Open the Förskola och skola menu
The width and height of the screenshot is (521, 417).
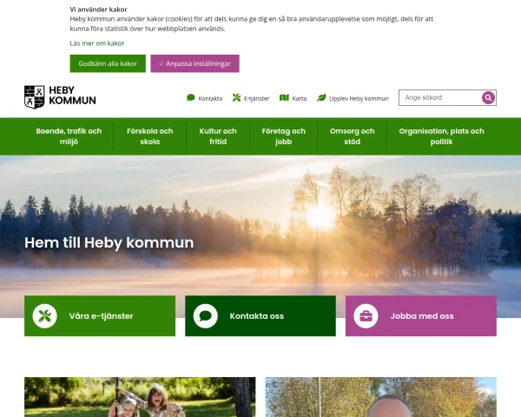pos(150,136)
